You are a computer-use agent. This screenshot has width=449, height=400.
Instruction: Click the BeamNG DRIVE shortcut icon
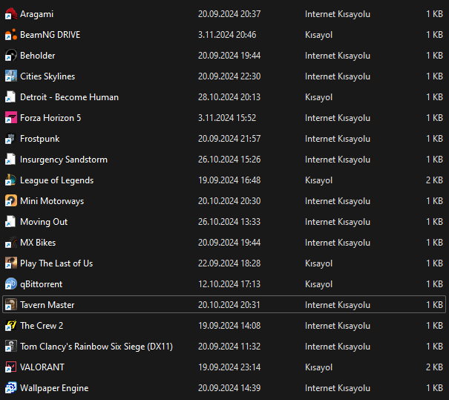[11, 35]
